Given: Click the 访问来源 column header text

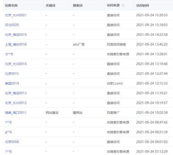Looking at the screenshot, I should click(113, 5).
